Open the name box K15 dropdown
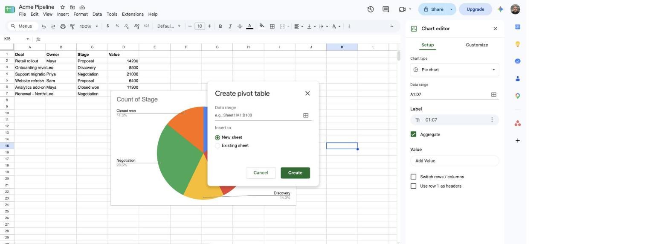Screen dimensions: 658x244 tap(28, 39)
